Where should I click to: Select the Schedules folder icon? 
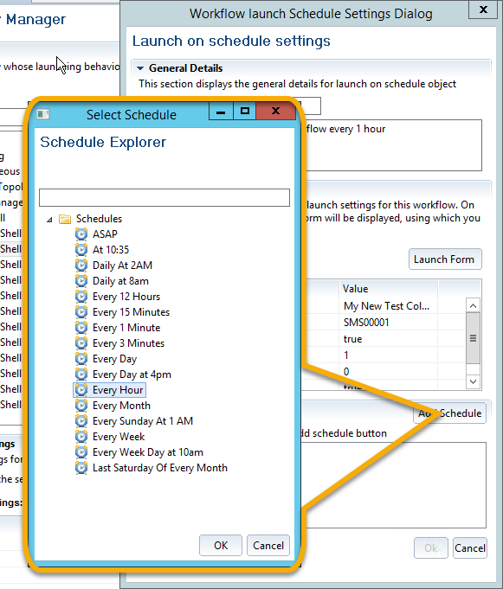pos(65,219)
